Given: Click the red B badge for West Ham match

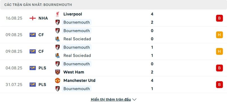Looking at the screenshot, I should point(219,68).
